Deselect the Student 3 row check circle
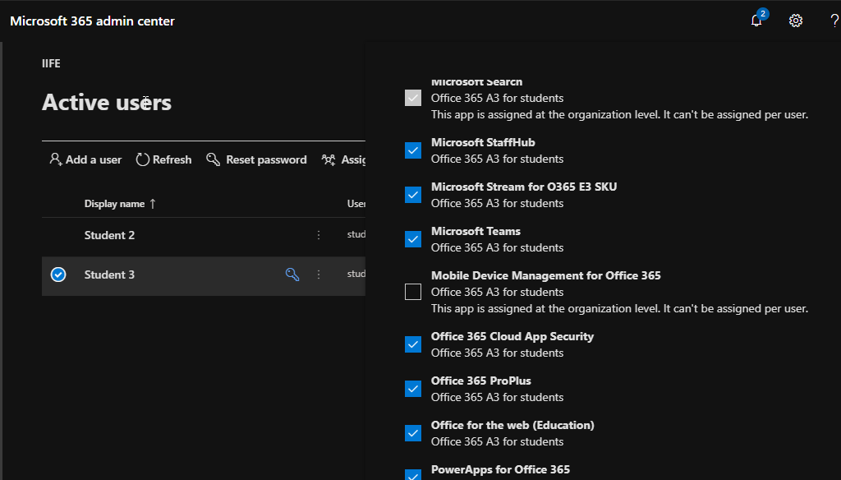Screen dimensions: 841x480 pos(58,275)
